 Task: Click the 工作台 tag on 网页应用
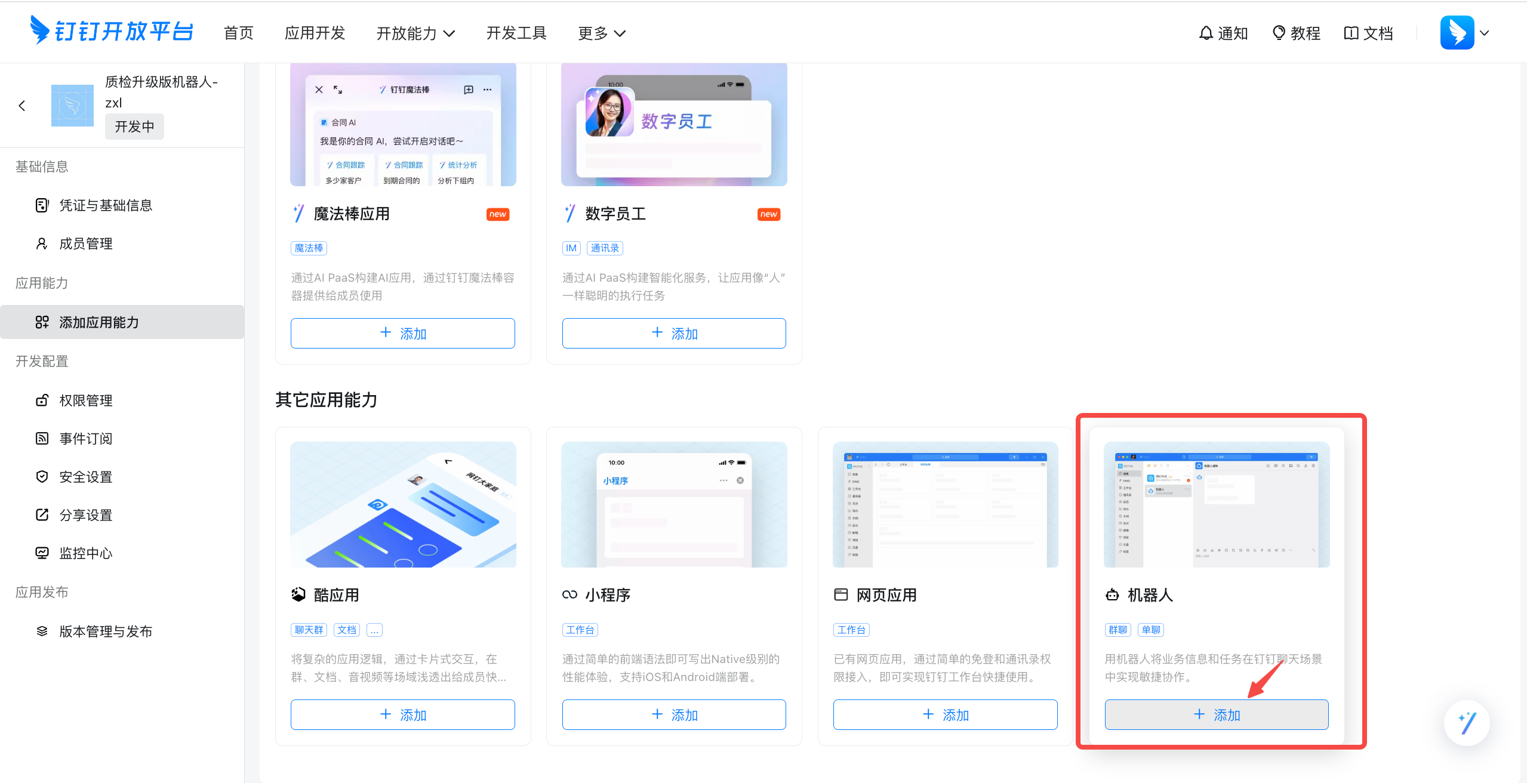coord(851,630)
